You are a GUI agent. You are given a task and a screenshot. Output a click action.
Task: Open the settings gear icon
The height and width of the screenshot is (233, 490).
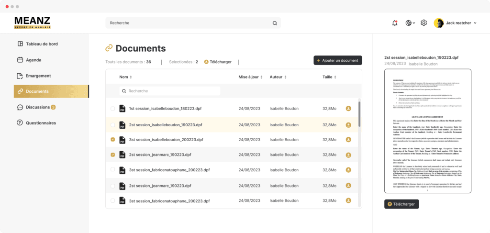tap(423, 23)
